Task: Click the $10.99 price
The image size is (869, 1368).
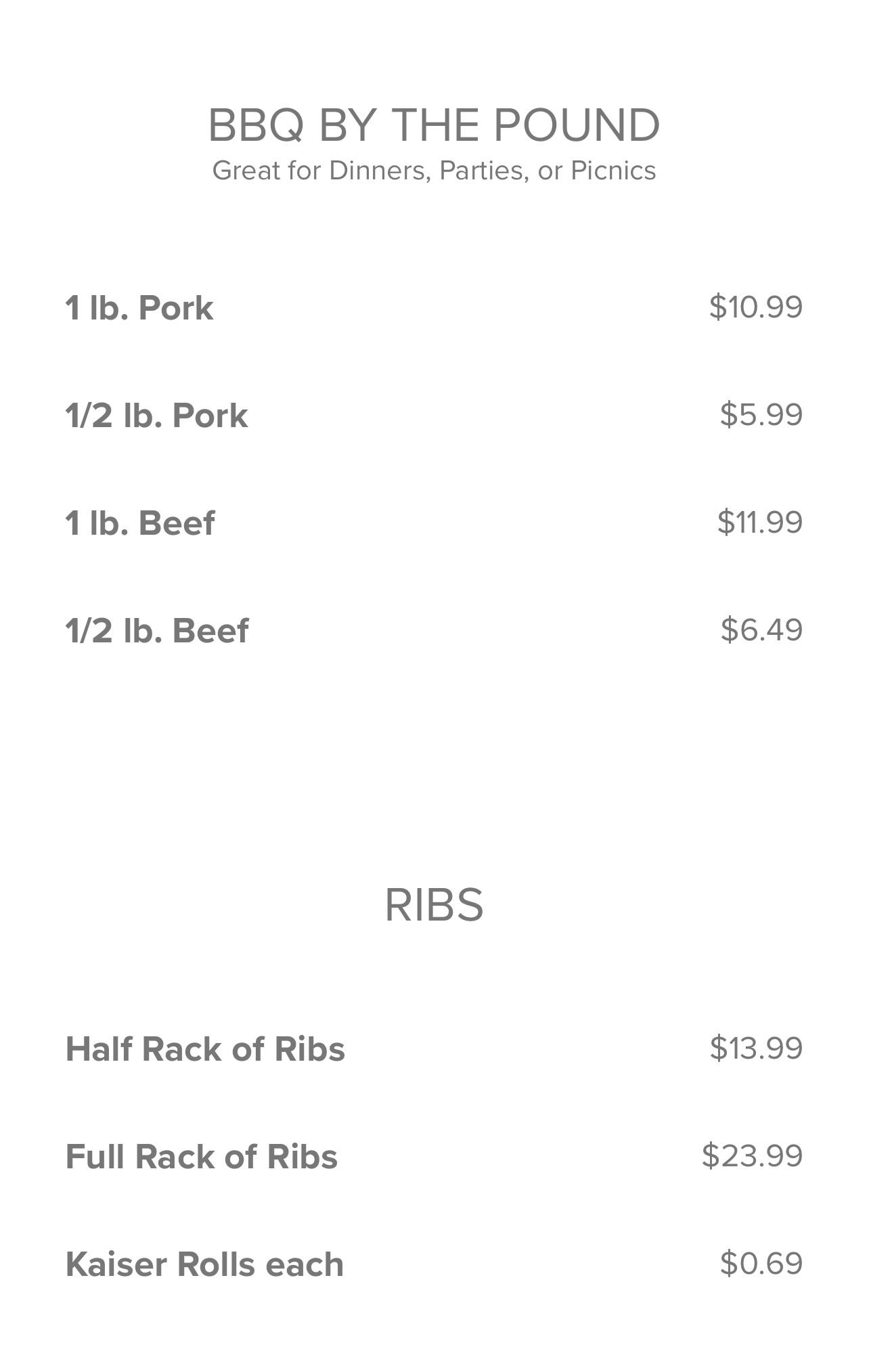Action: [x=755, y=307]
